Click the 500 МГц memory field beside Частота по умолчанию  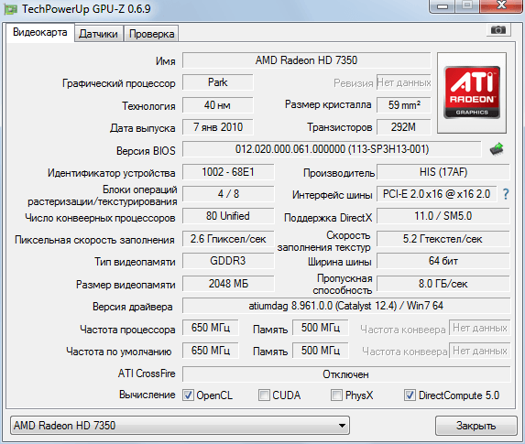pos(321,351)
